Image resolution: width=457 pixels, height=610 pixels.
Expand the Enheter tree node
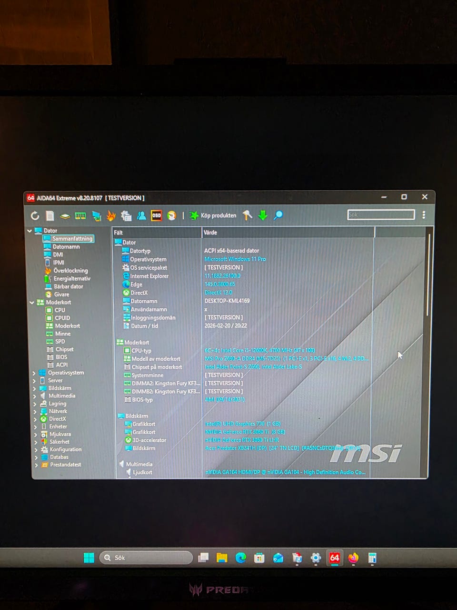tap(35, 427)
